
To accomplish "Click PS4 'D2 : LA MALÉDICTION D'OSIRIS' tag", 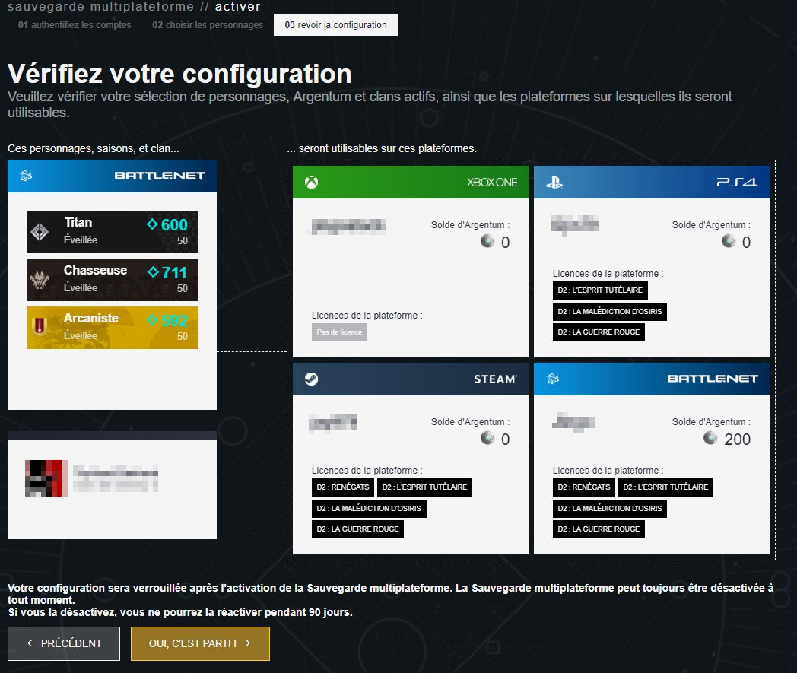I will (609, 311).
